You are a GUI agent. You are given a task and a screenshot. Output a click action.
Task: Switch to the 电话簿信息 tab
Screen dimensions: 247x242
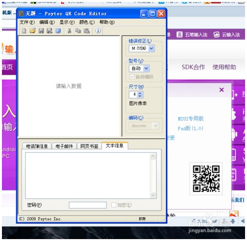pos(37,146)
